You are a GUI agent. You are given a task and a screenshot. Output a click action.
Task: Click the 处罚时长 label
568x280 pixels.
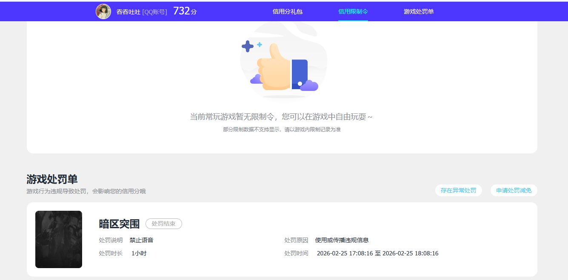[111, 253]
